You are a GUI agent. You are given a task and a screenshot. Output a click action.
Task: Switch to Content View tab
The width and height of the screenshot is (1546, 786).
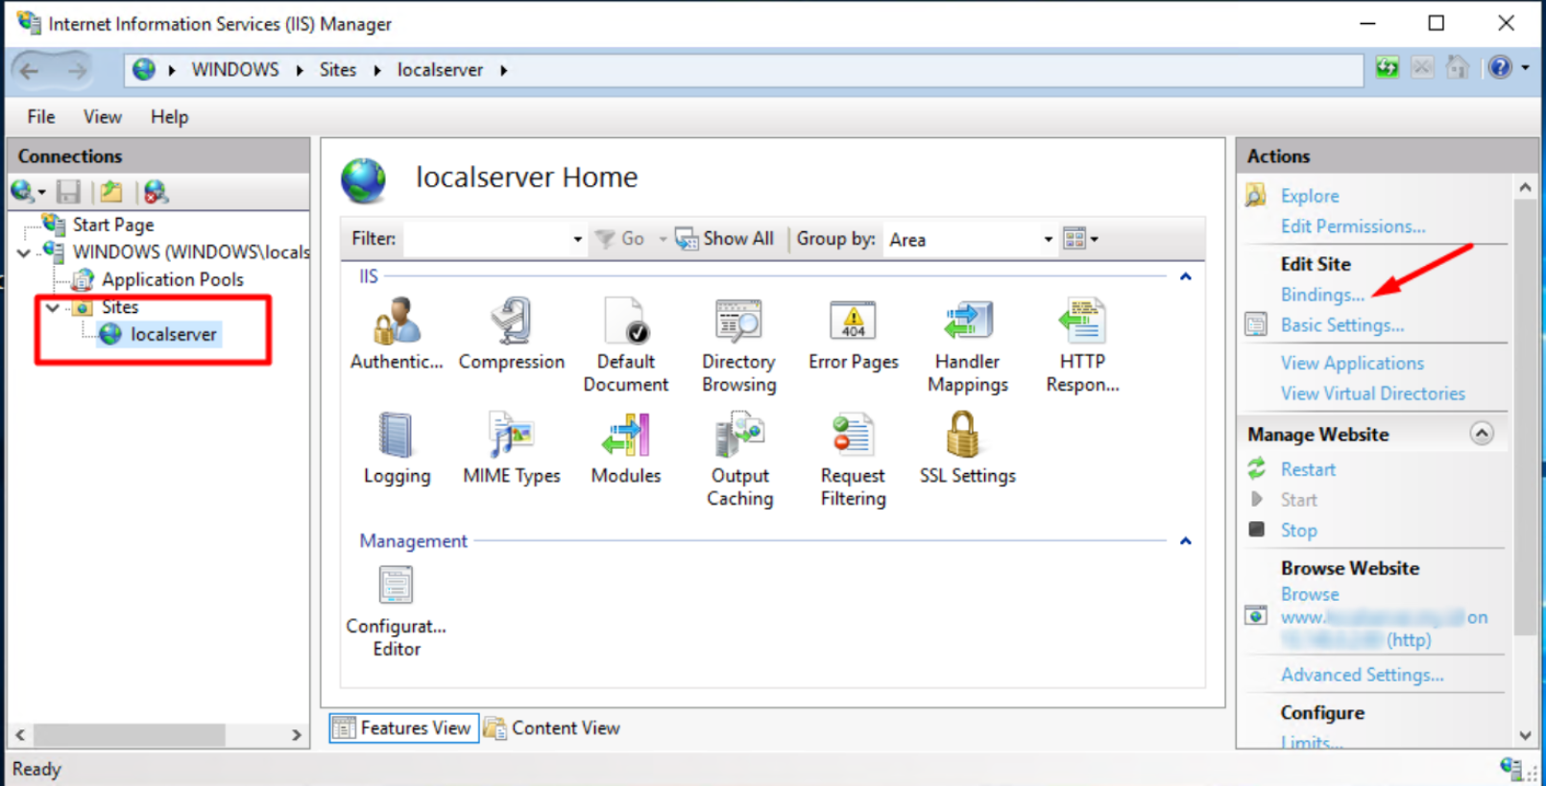(x=553, y=728)
